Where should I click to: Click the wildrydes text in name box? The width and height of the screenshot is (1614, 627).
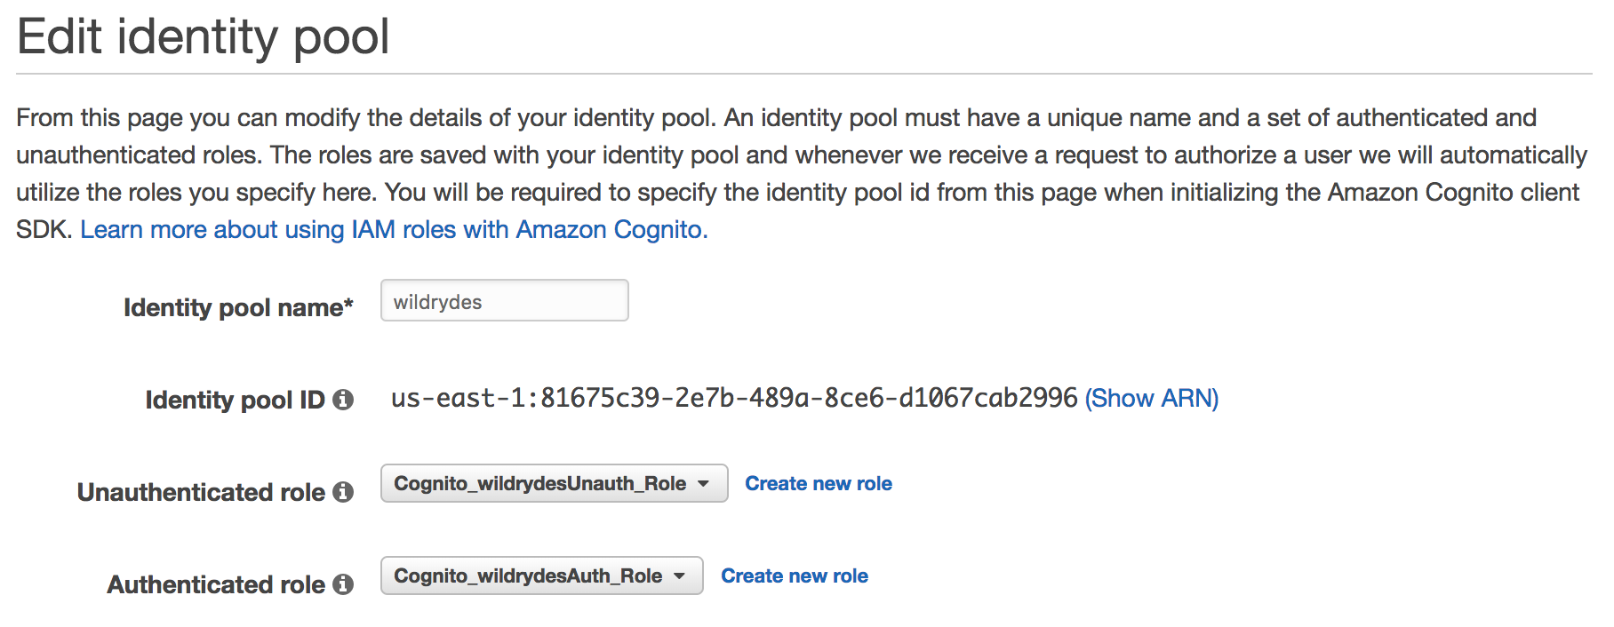pos(437,302)
